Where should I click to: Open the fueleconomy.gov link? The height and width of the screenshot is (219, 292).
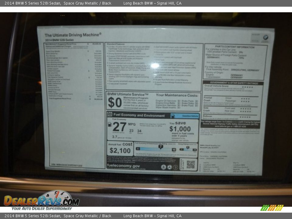pyautogui.click(x=124, y=166)
